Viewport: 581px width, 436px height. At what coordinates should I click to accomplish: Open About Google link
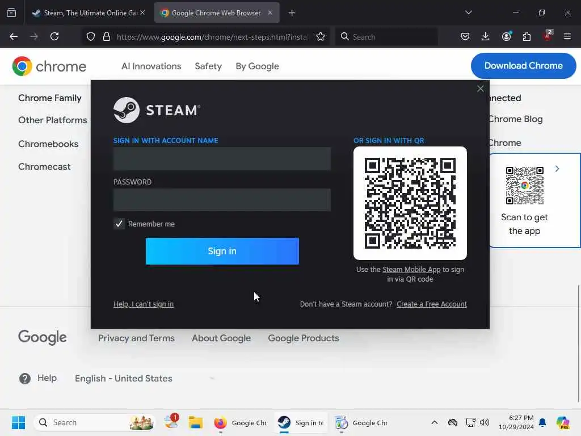tap(221, 338)
